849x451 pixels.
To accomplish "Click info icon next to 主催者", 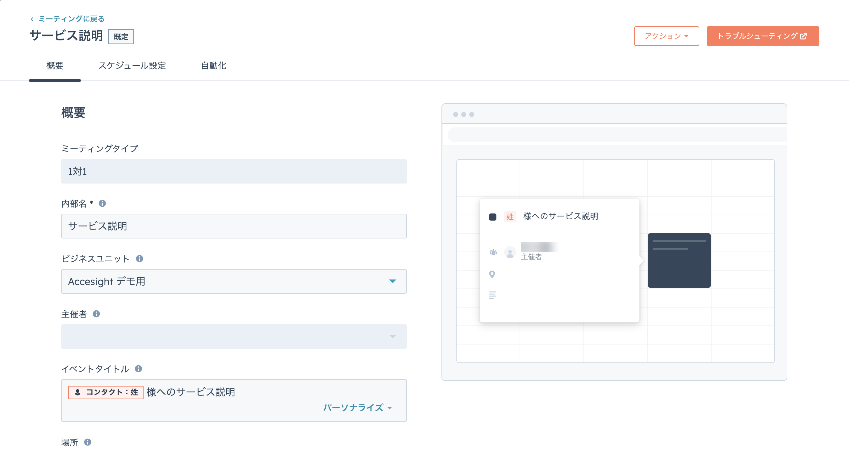I will point(96,314).
